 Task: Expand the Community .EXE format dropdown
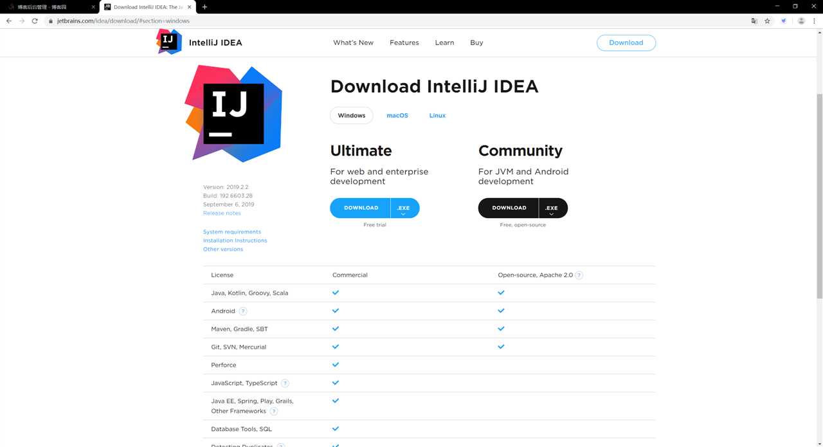coord(552,208)
